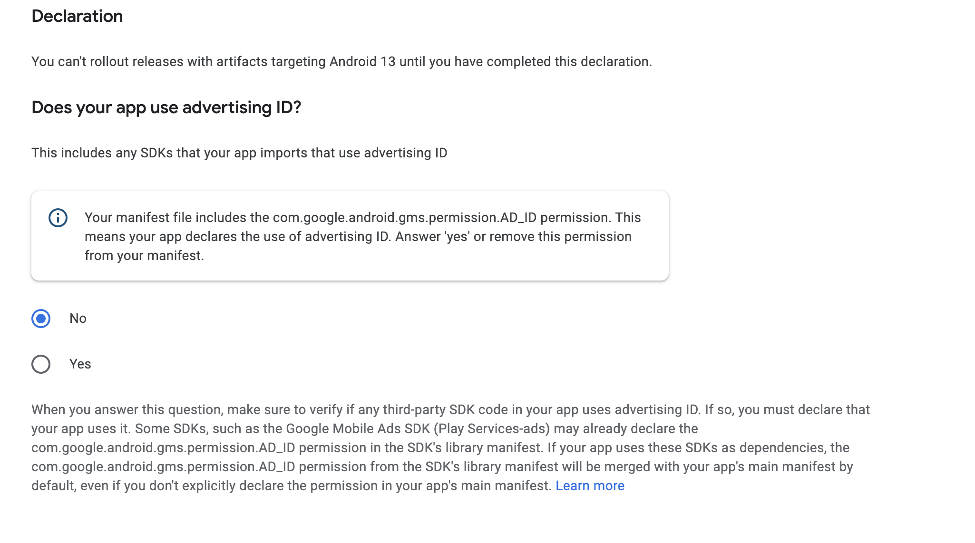The height and width of the screenshot is (543, 975).
Task: Click the info icon in the notice card
Action: (58, 218)
